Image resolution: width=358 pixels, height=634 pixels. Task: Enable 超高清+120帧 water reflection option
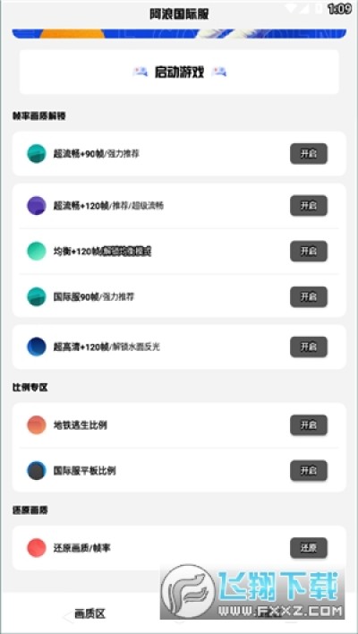click(309, 347)
